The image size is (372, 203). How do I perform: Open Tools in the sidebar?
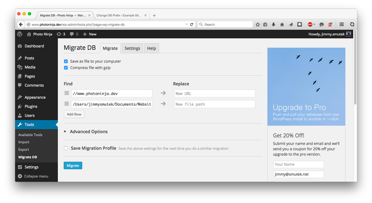pyautogui.click(x=36, y=124)
